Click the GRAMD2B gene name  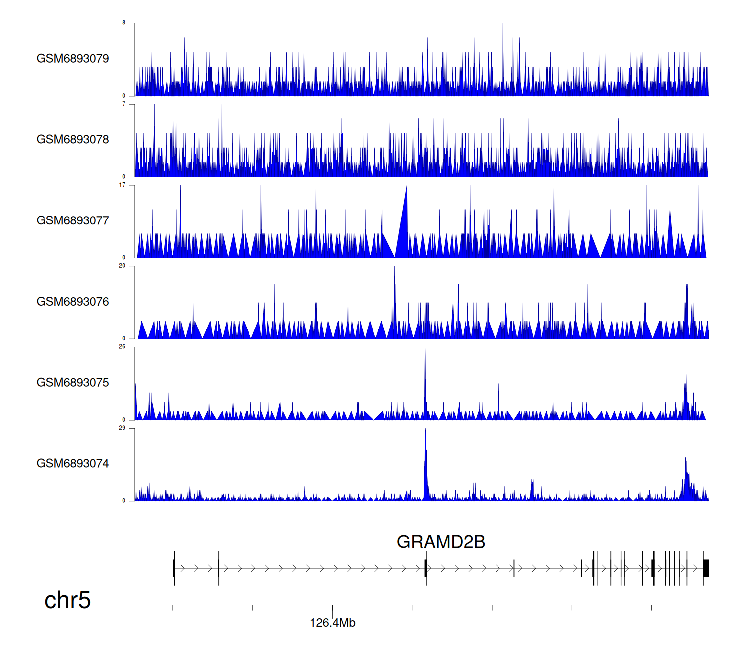click(441, 542)
